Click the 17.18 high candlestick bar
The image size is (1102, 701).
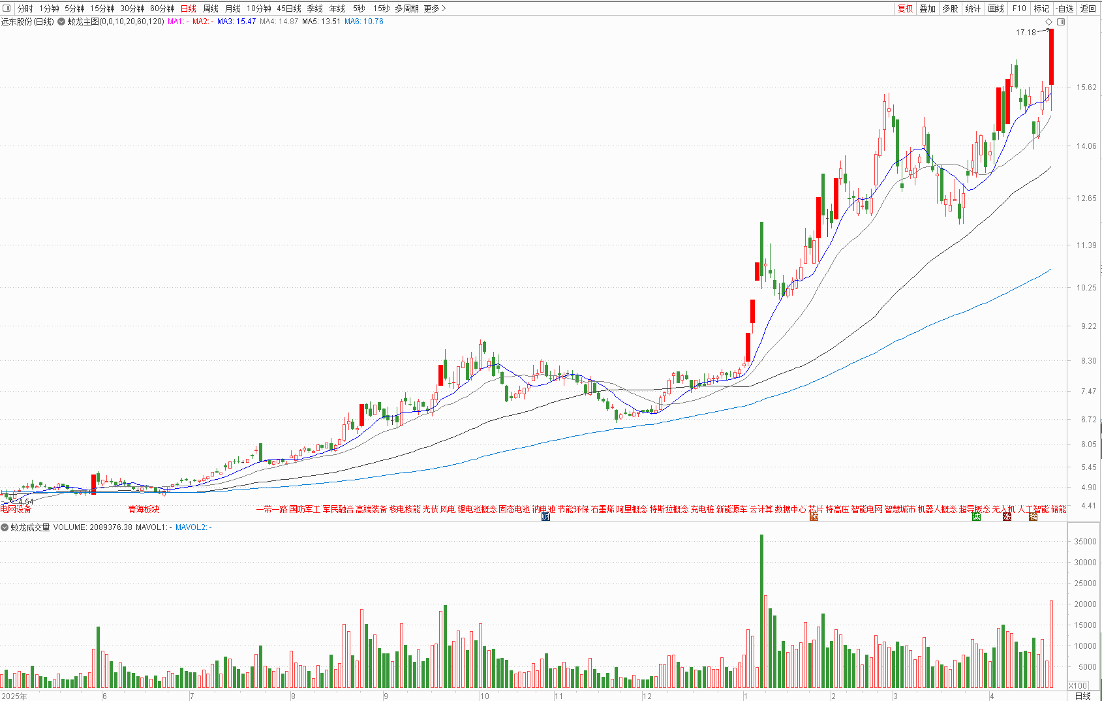pos(1051,57)
